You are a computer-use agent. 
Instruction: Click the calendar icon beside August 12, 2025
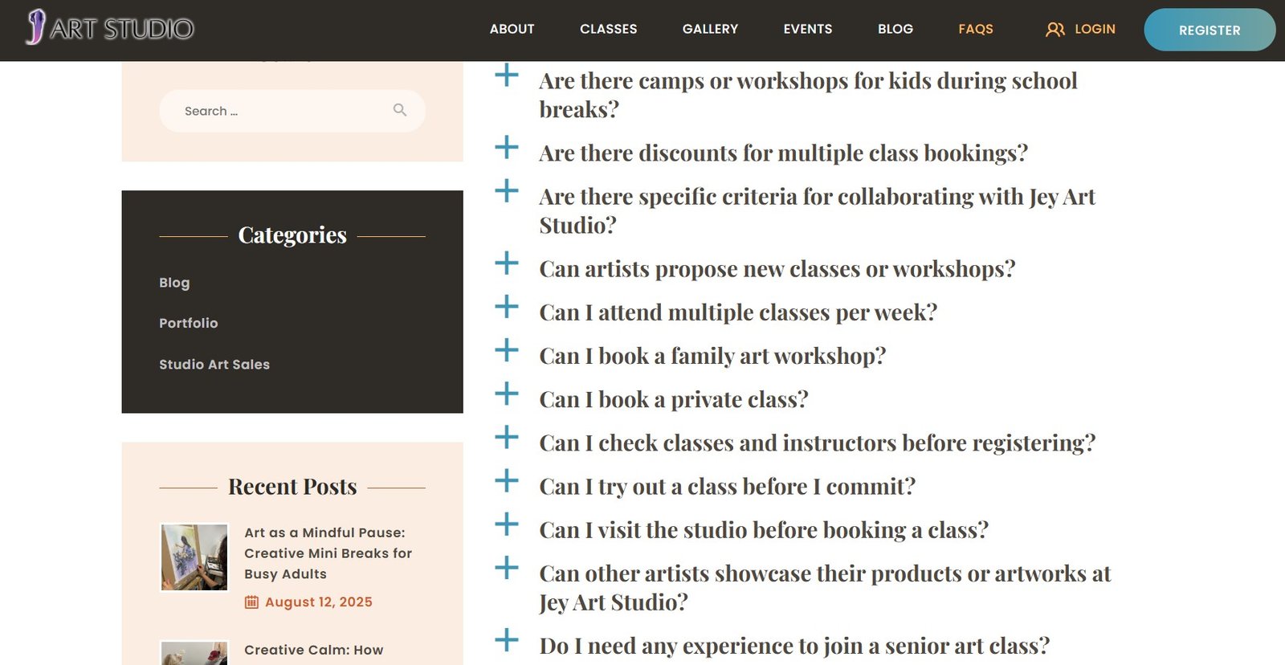pyautogui.click(x=251, y=602)
